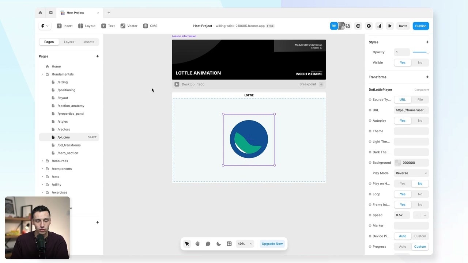The image size is (468, 263).
Task: Click the Invite button
Action: [x=403, y=26]
